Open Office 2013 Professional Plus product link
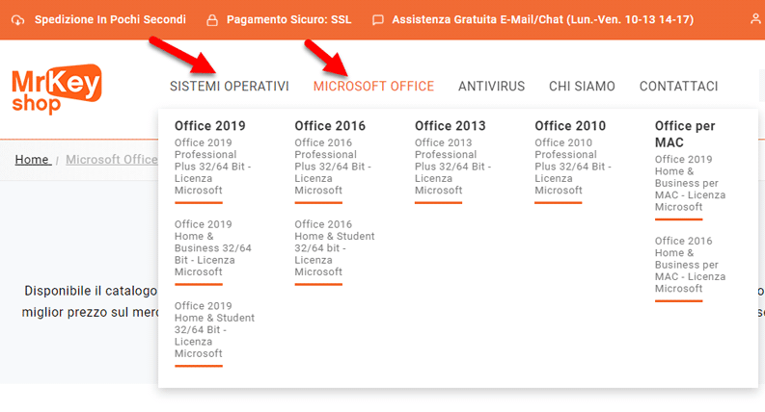The height and width of the screenshot is (412, 765). pyautogui.click(x=452, y=167)
